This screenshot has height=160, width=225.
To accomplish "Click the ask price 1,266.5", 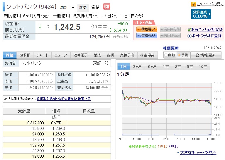I will 59,156.
